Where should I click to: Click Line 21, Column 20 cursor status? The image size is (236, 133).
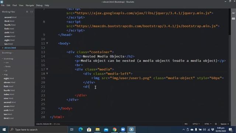coord(44,124)
